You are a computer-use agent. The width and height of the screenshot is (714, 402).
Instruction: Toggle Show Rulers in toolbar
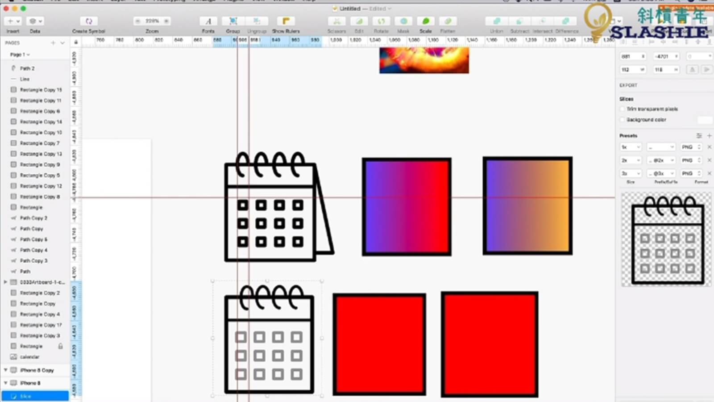(x=286, y=21)
